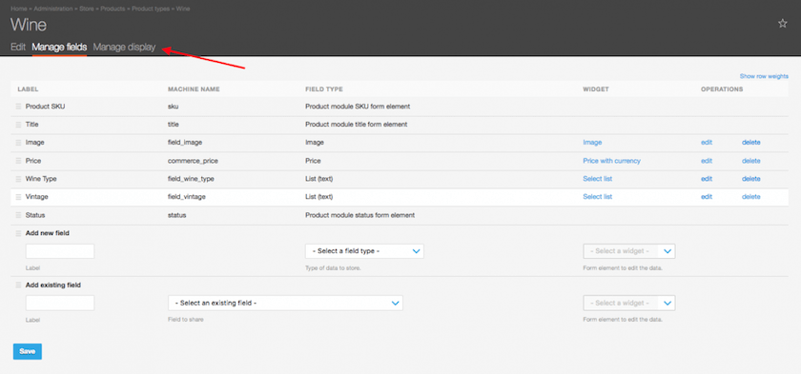The width and height of the screenshot is (801, 374).
Task: Click the Product SKU label
Action: click(45, 107)
